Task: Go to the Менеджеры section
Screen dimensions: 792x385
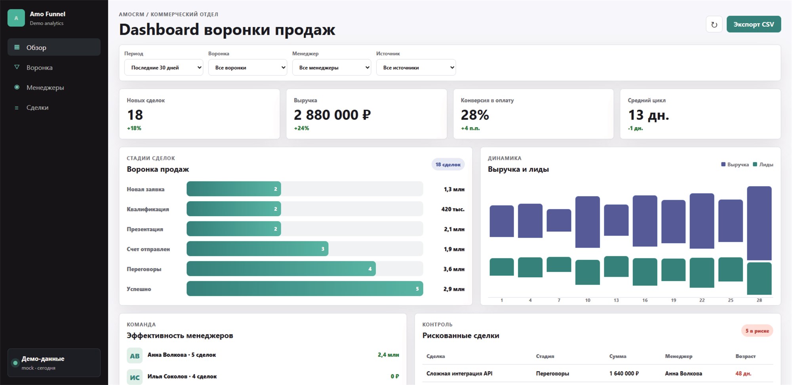Action: pos(54,87)
